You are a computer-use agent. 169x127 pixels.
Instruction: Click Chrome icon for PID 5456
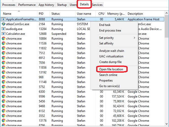[x=4, y=101]
